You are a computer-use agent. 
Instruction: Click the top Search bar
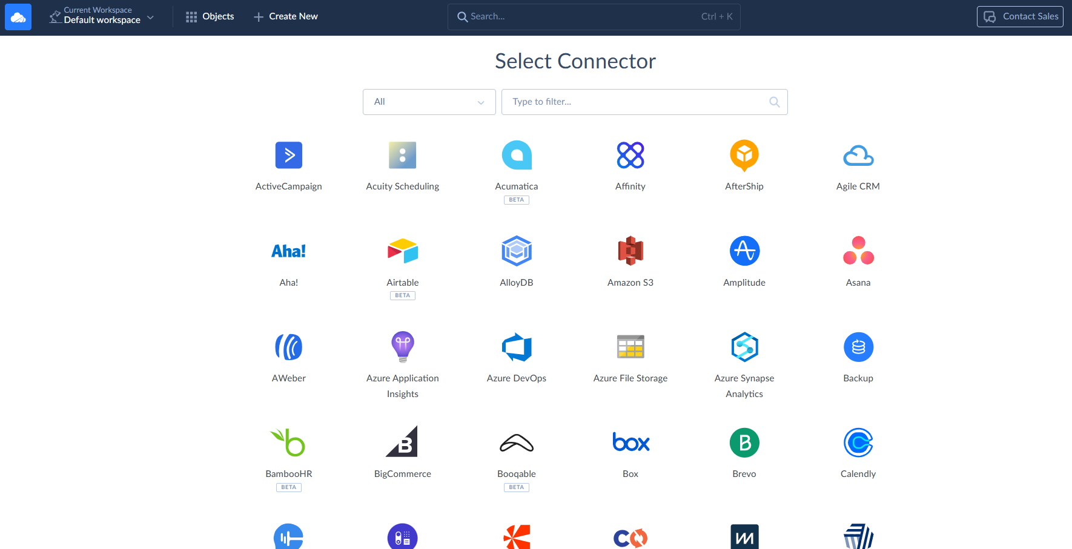pyautogui.click(x=594, y=17)
